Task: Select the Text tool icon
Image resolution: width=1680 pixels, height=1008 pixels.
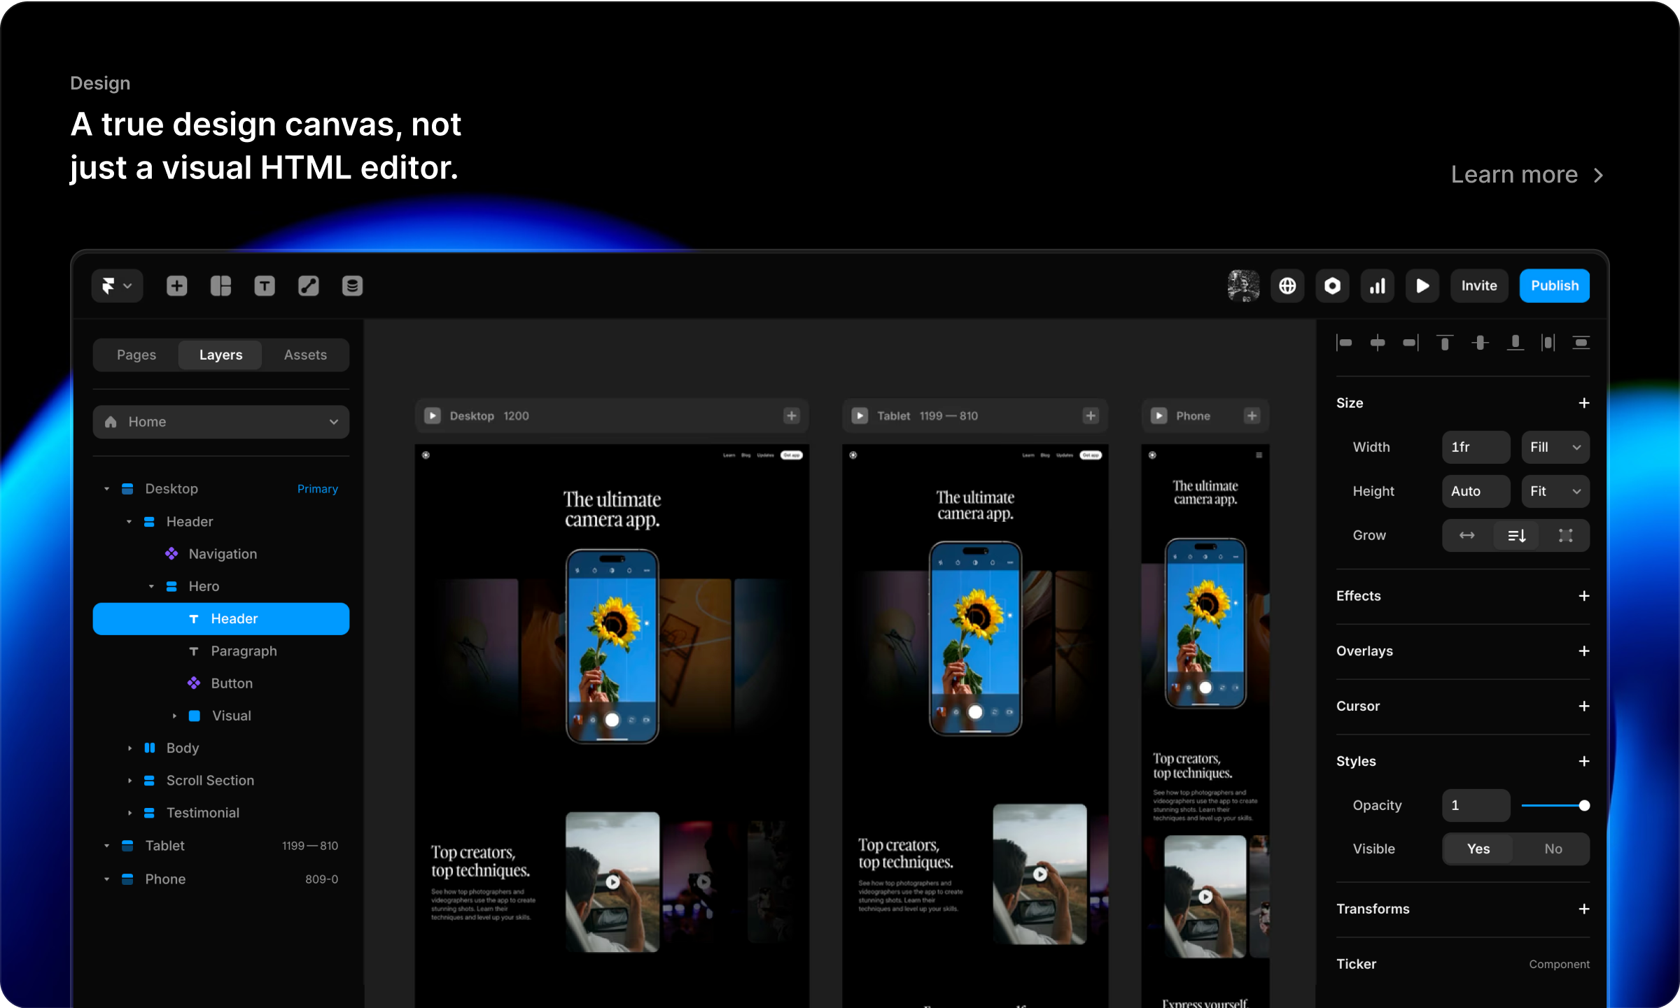Action: [264, 285]
